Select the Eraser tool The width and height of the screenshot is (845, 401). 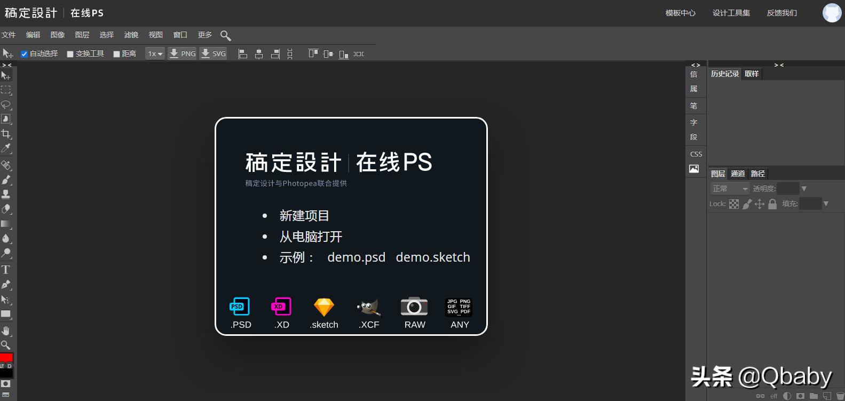tap(6, 209)
